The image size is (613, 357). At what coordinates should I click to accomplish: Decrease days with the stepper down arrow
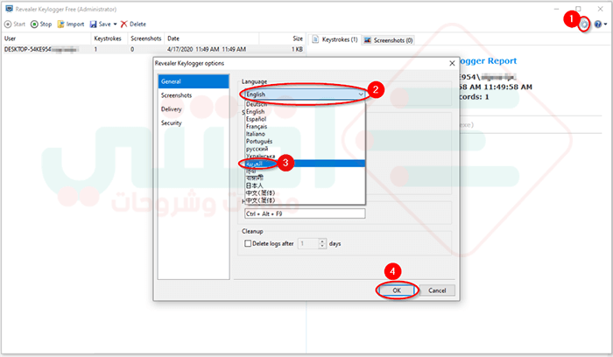pos(322,246)
